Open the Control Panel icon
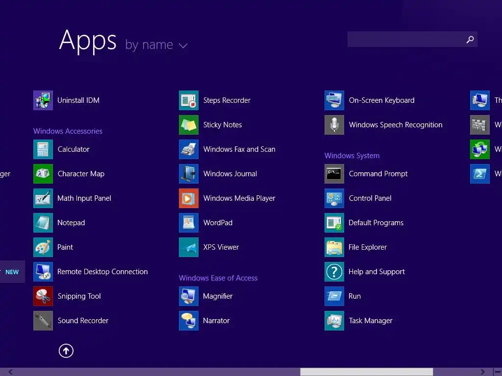Screen dimensions: 502x376 pos(334,198)
